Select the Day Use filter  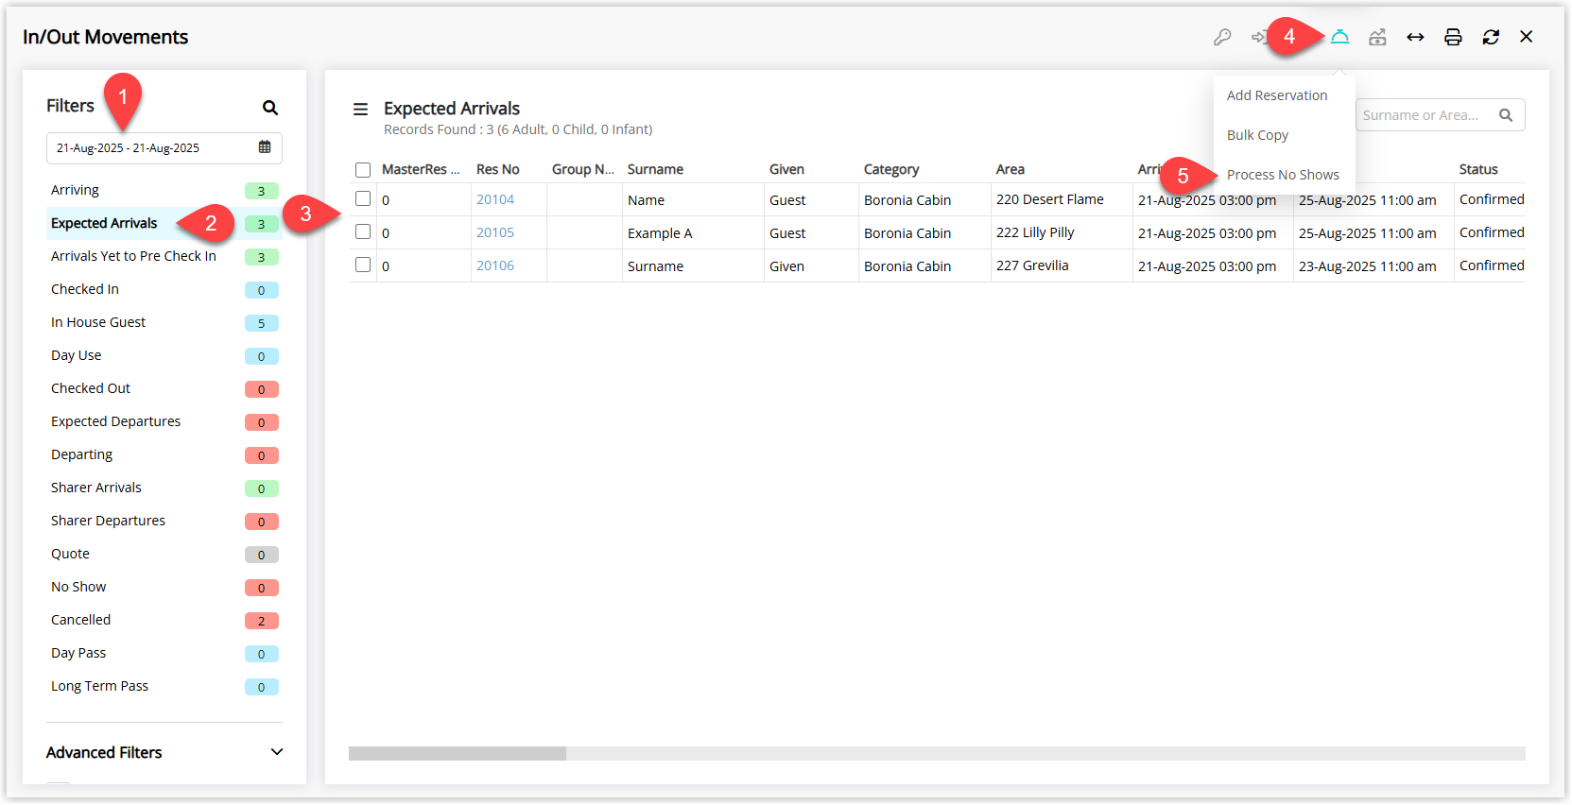164,355
